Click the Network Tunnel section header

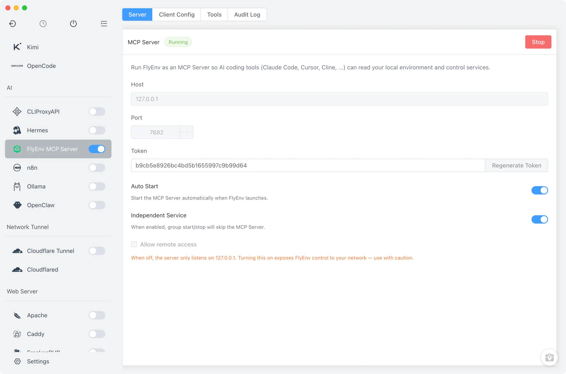coord(28,227)
